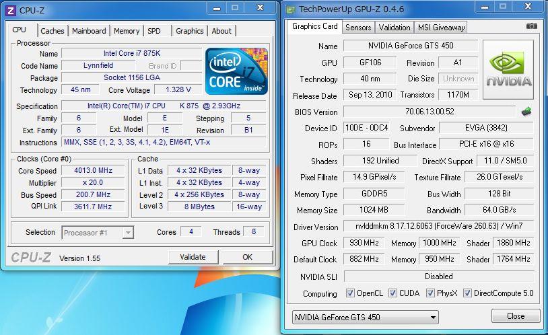Image resolution: width=548 pixels, height=335 pixels.
Task: Click the Code Name value Lynnfield
Action: [x=98, y=66]
